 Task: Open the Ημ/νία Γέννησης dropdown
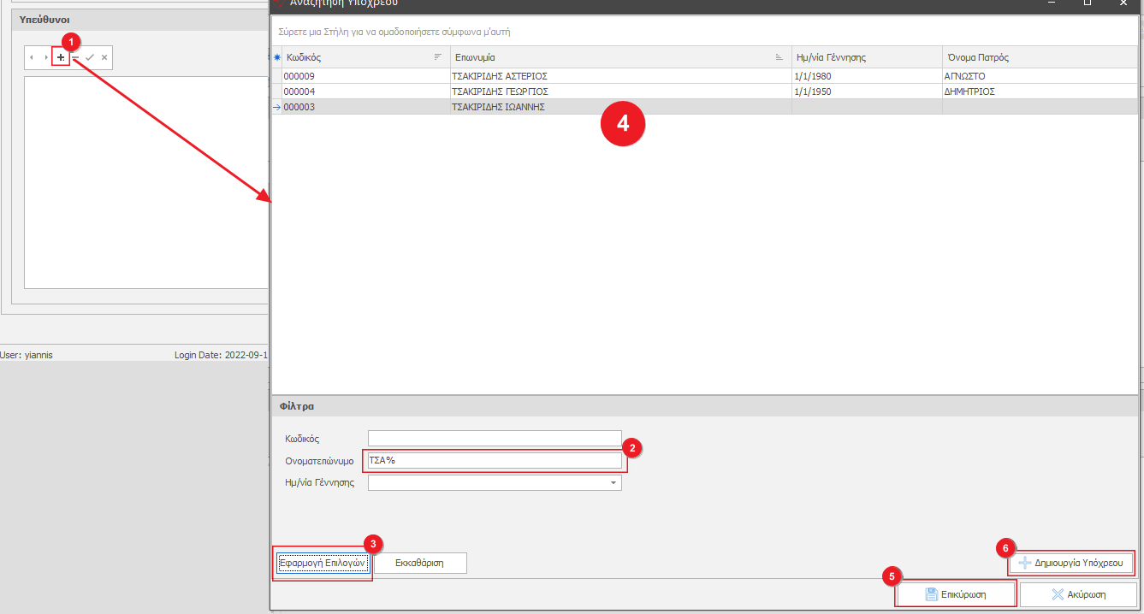pos(613,483)
